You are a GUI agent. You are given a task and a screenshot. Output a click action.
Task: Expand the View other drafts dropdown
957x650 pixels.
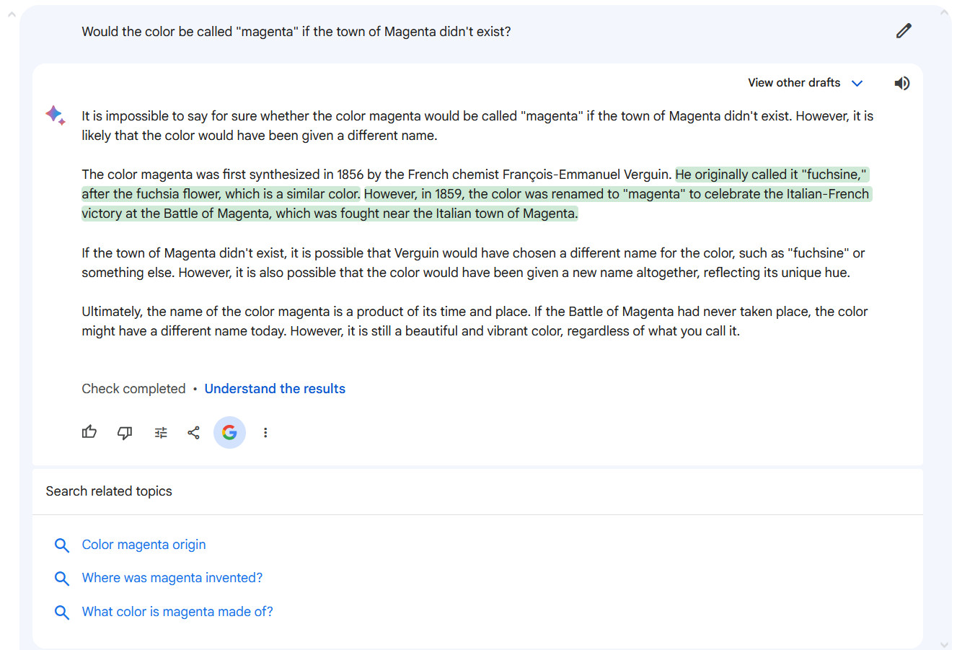click(x=793, y=83)
